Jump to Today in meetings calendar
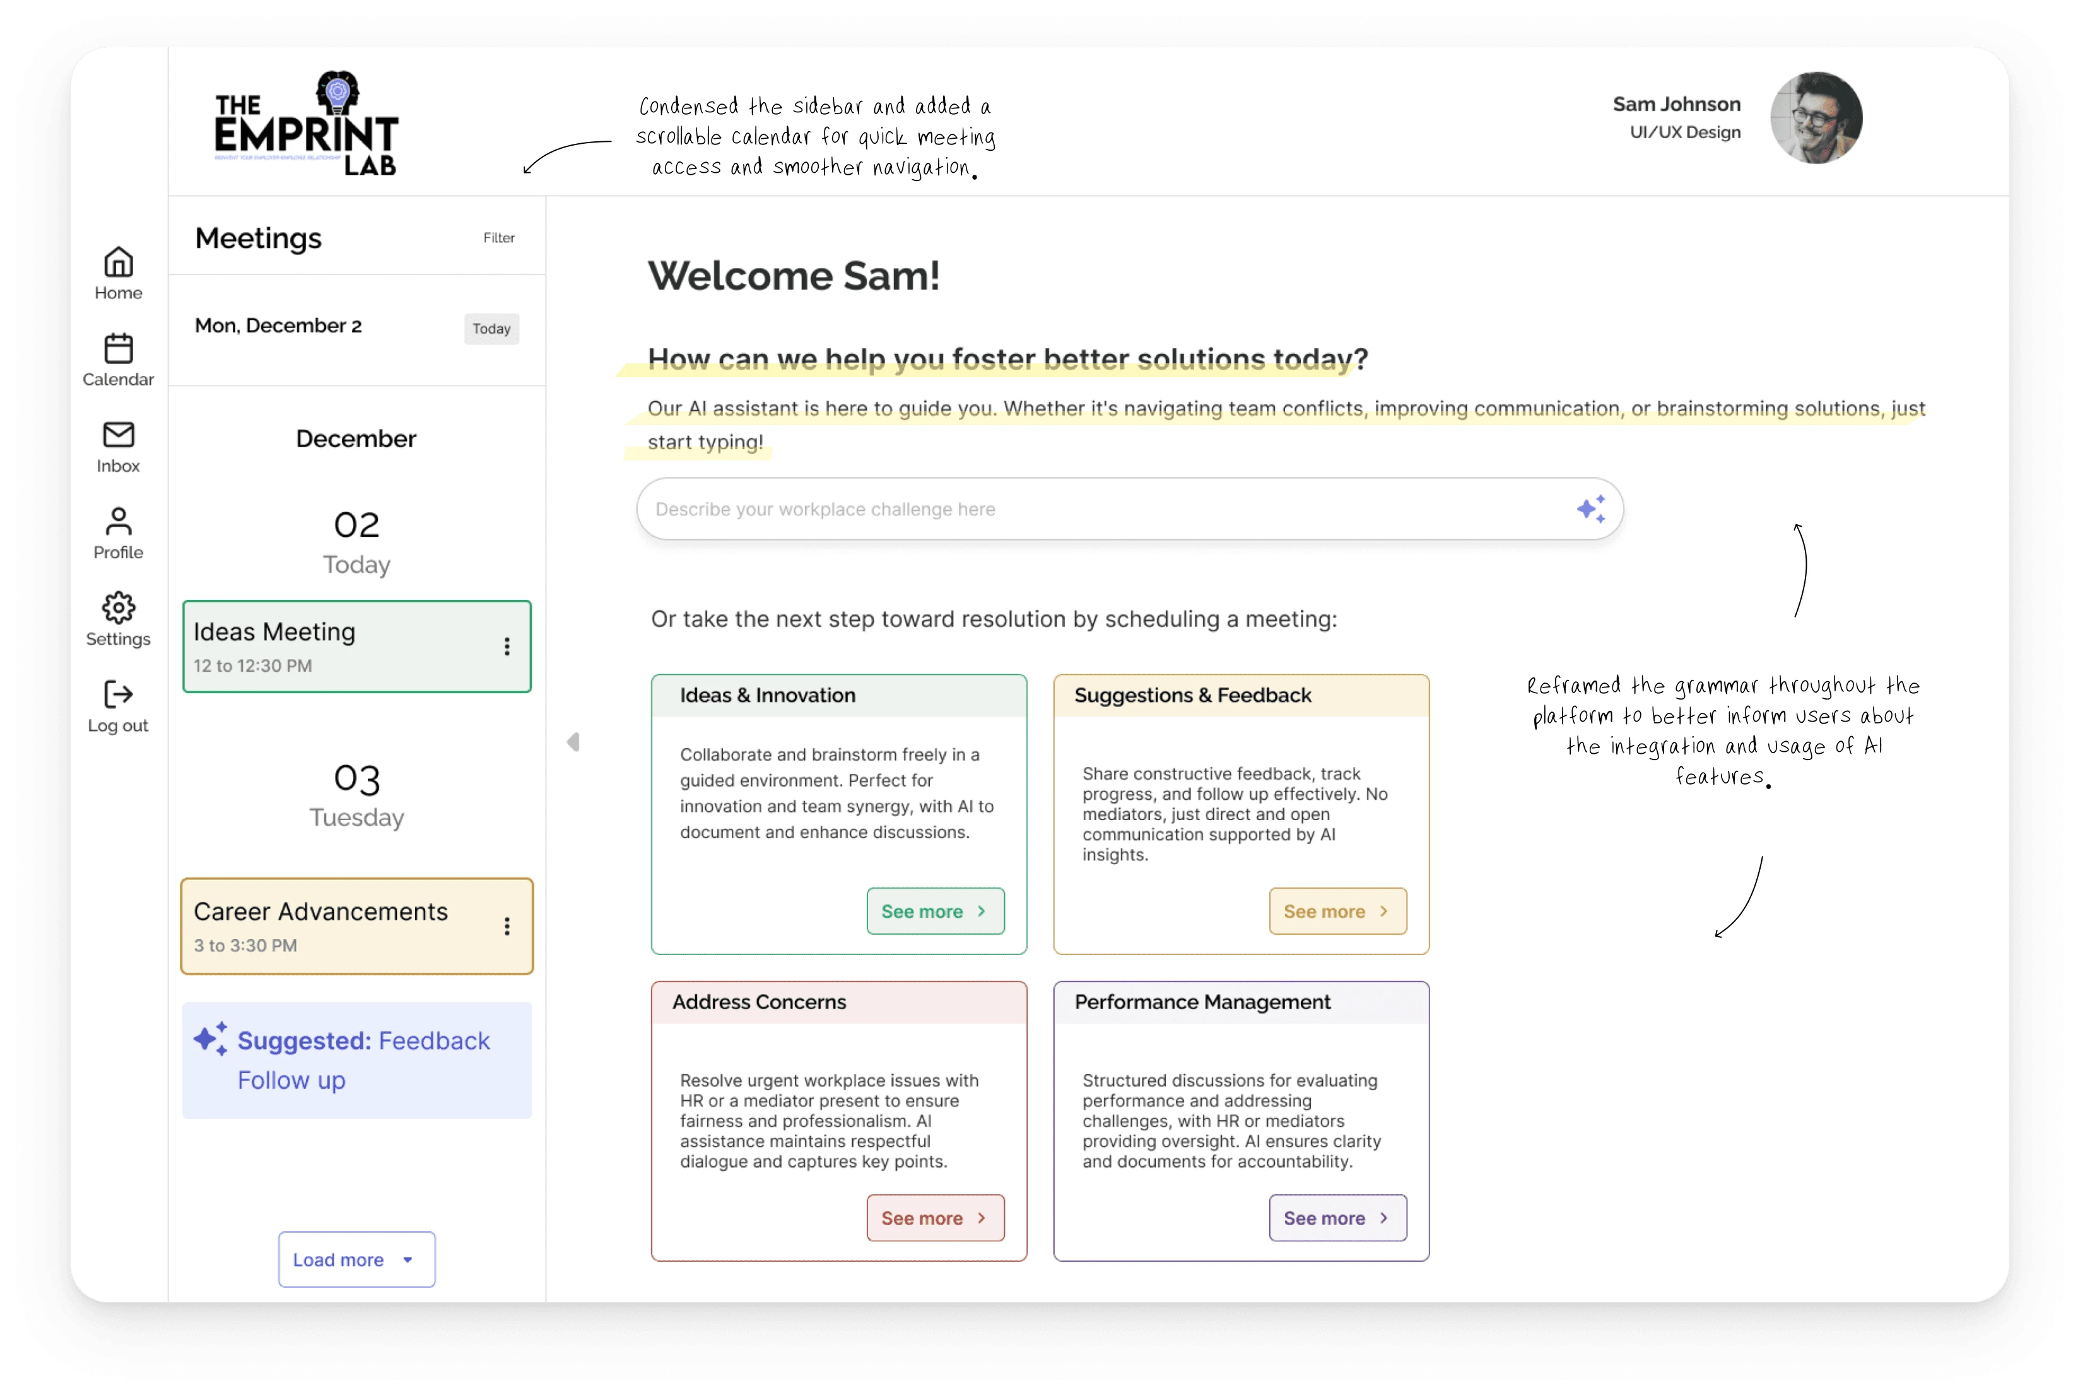 pos(491,329)
